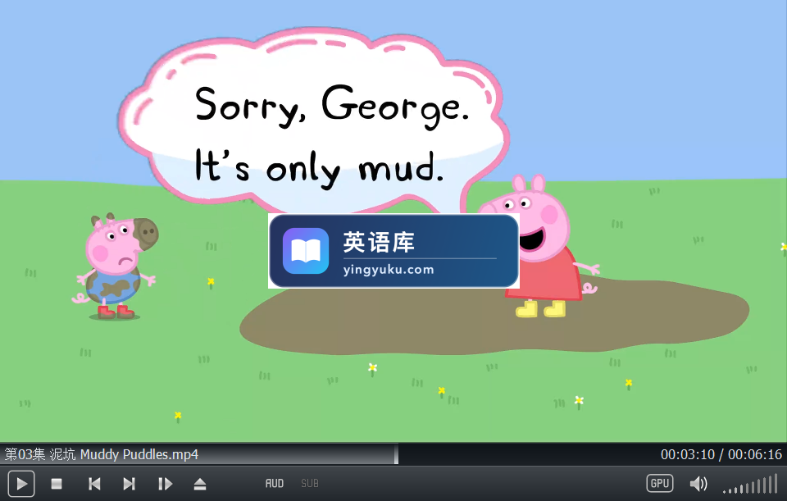Image resolution: width=787 pixels, height=501 pixels.
Task: Mute audio with the speaker icon
Action: point(698,484)
